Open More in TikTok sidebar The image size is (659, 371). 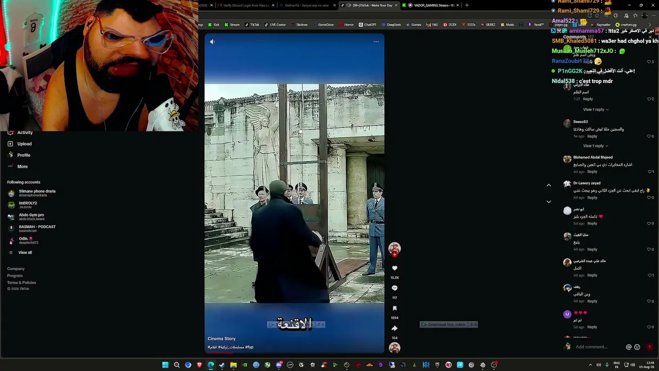click(x=18, y=166)
